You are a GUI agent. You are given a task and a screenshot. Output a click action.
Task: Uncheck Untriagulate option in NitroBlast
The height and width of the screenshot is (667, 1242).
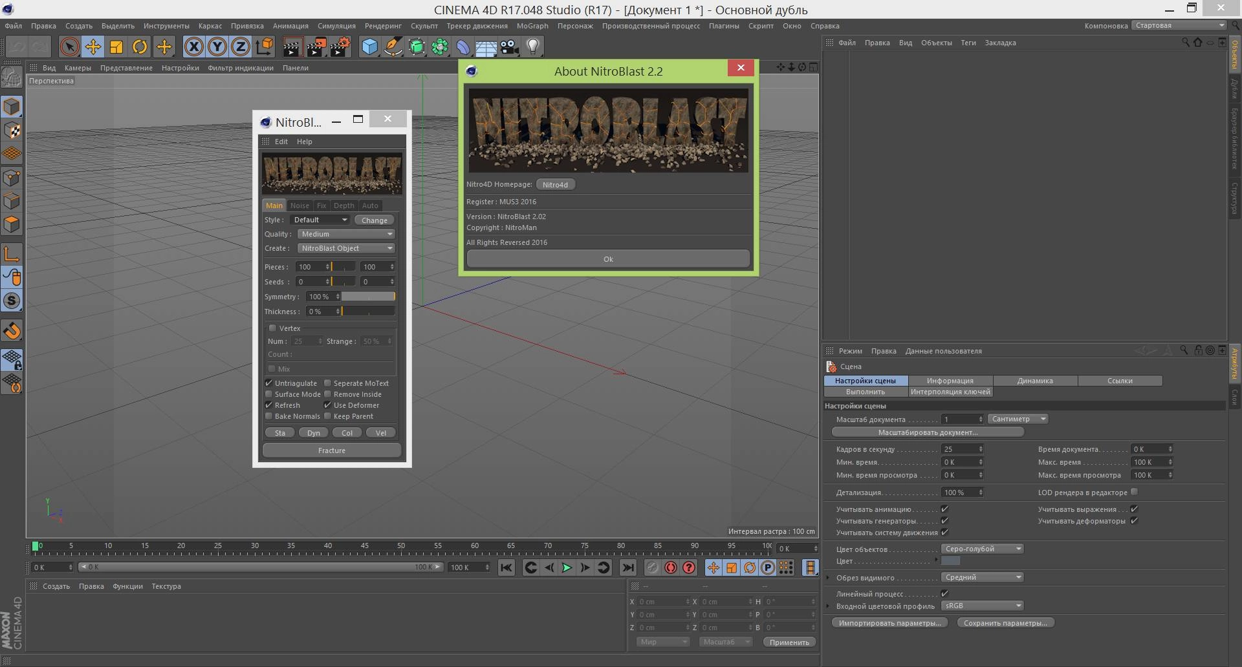(268, 383)
